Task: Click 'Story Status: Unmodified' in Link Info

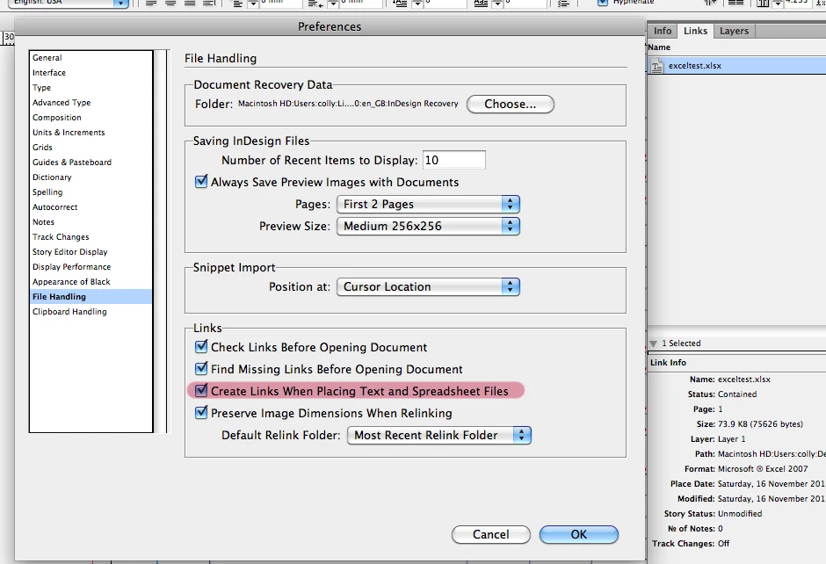Action: coord(713,514)
